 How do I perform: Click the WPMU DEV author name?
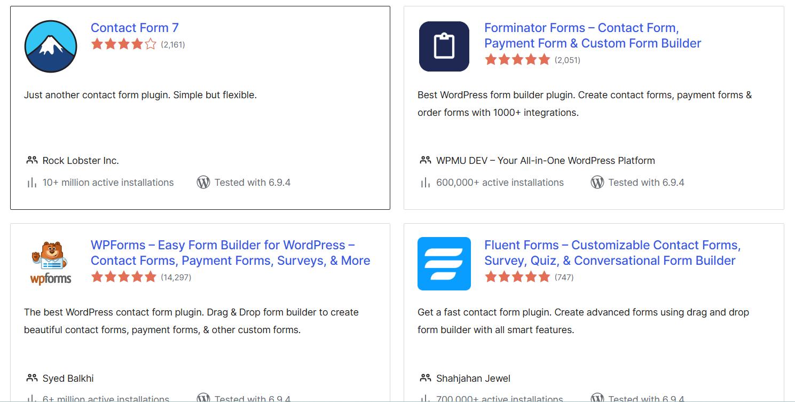coord(545,161)
